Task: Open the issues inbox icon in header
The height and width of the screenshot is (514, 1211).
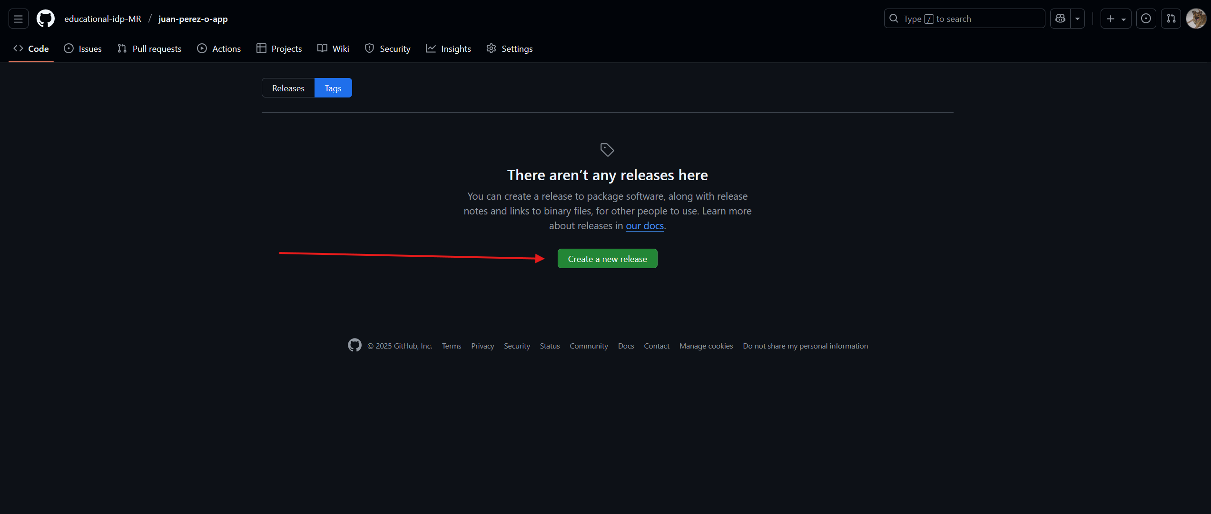Action: click(1146, 19)
